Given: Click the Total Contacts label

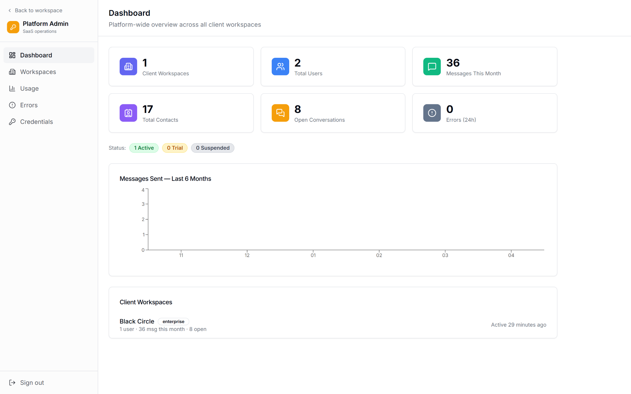Looking at the screenshot, I should click(160, 120).
